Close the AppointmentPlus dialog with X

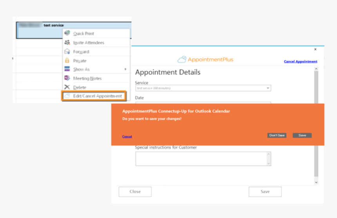click(x=315, y=49)
